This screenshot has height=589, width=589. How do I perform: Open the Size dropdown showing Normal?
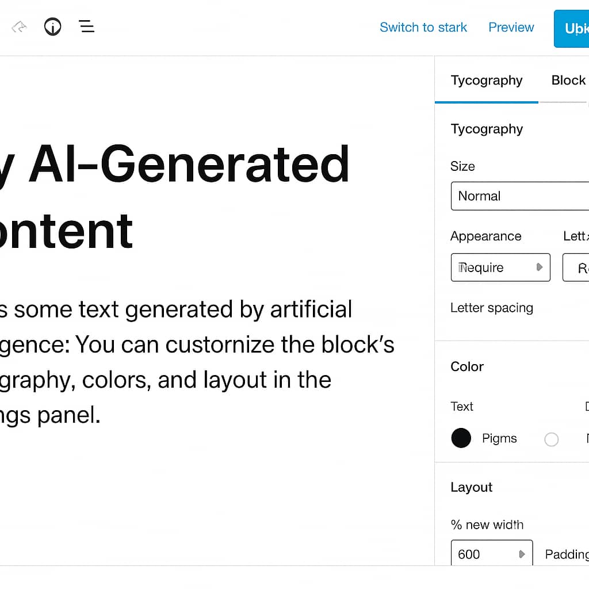coord(519,196)
